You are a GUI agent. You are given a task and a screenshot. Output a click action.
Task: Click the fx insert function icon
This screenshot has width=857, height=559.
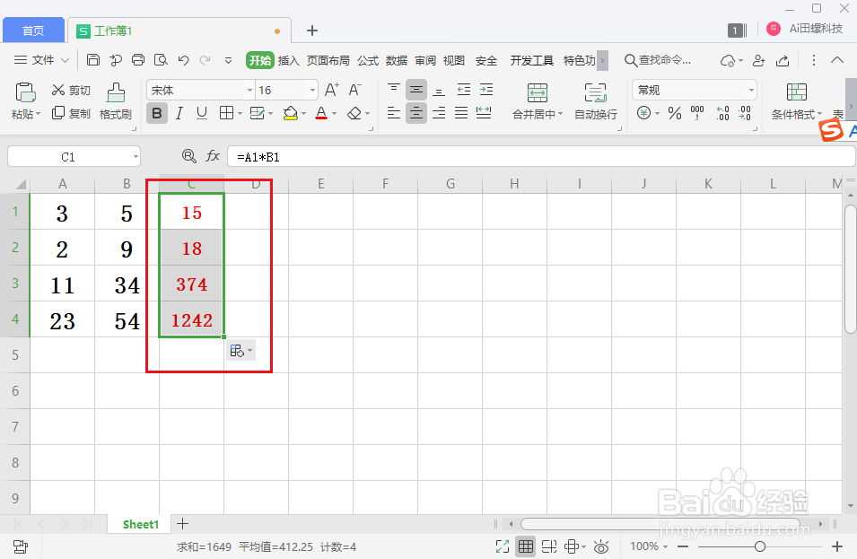point(213,155)
